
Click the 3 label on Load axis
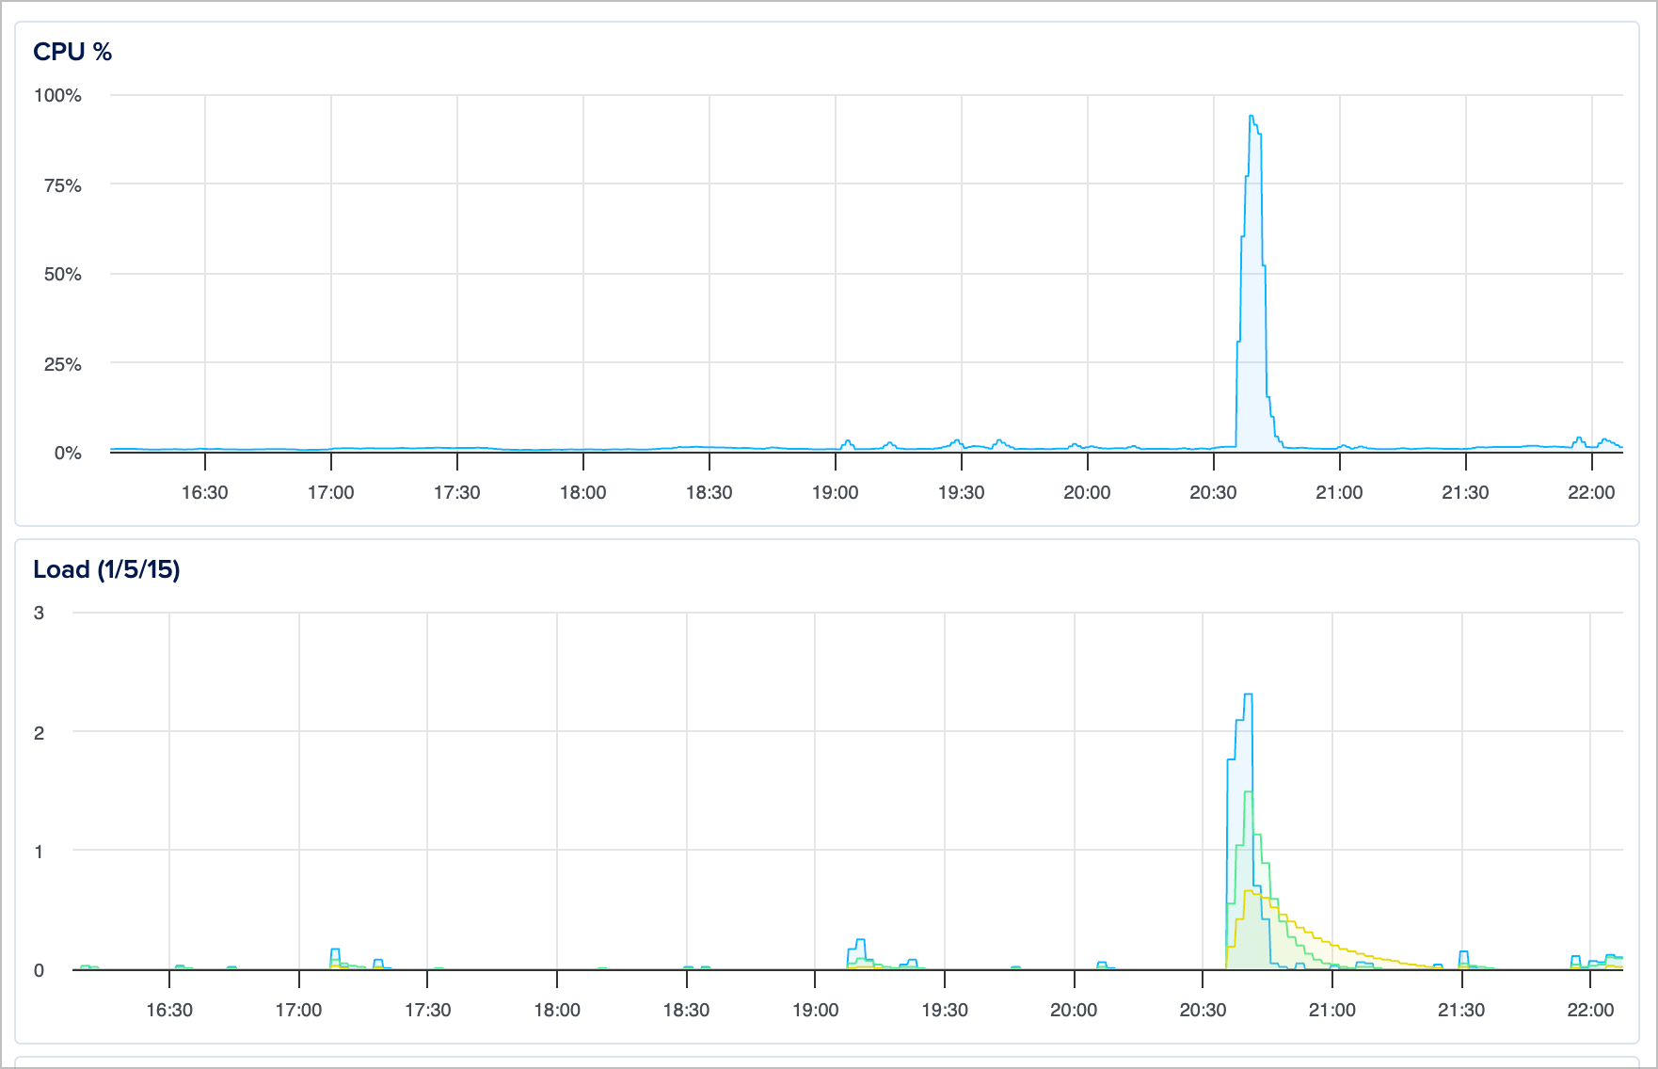(x=39, y=613)
